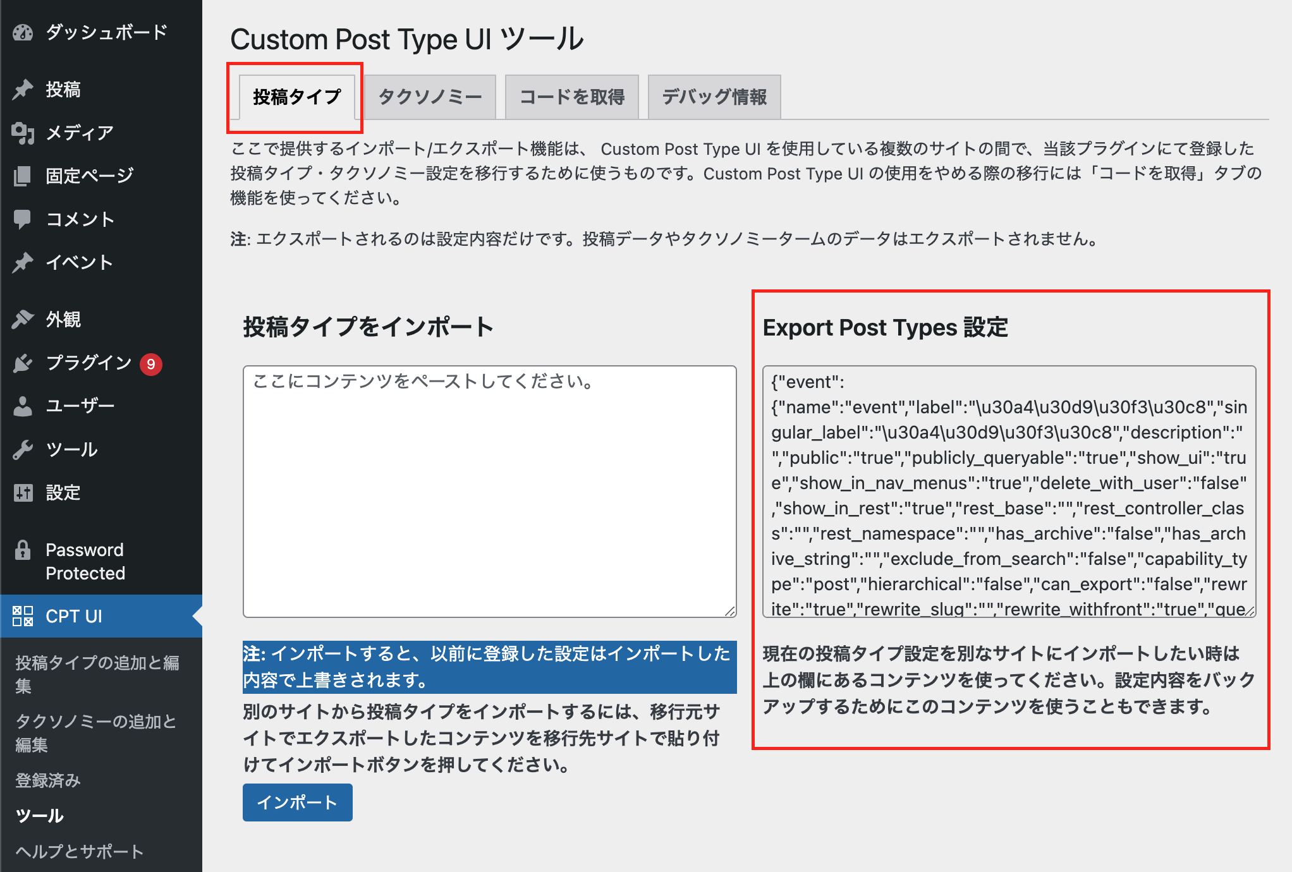Click the media icon beside メディア

click(x=23, y=133)
